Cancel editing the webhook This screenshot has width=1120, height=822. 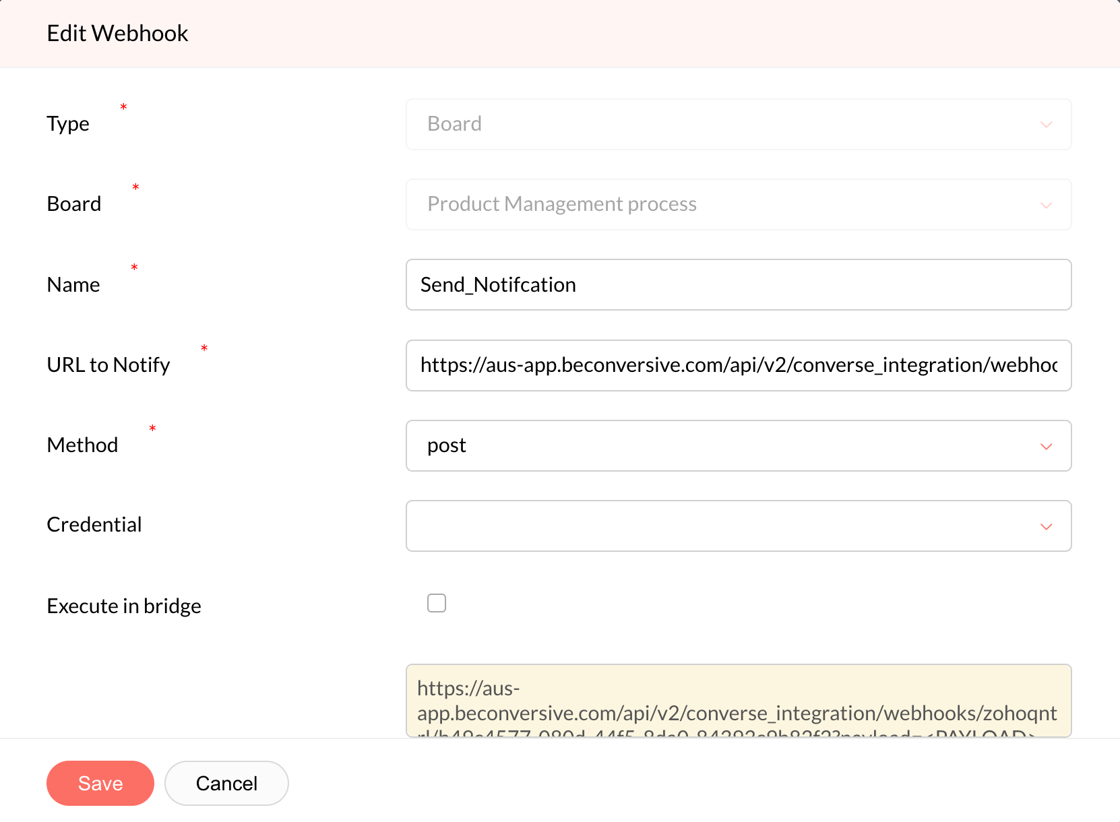pos(226,783)
